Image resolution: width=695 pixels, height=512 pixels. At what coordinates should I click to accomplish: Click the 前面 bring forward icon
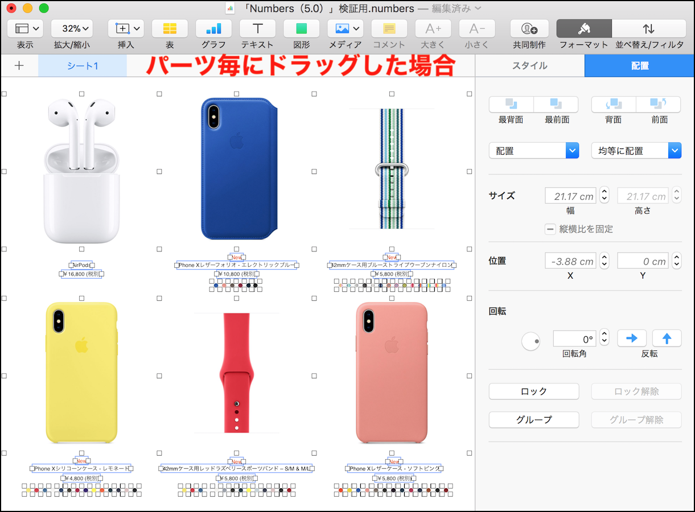(x=659, y=104)
